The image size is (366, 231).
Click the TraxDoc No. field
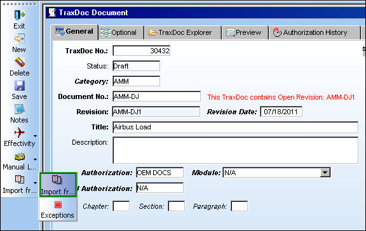142,51
